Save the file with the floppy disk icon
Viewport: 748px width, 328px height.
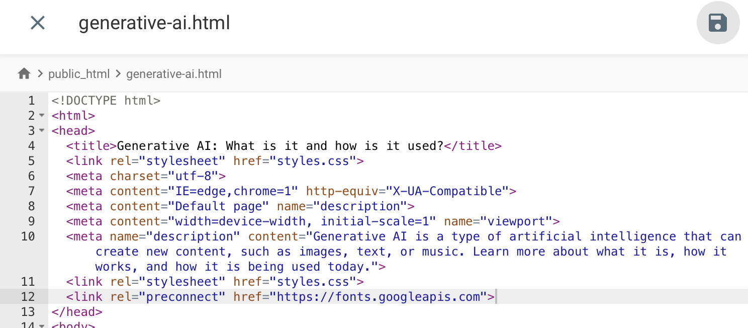pos(718,23)
